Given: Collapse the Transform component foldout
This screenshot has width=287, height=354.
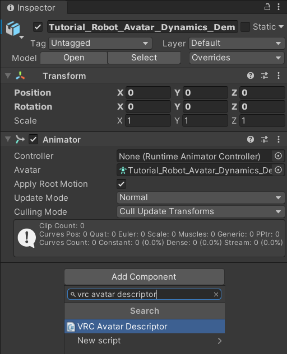Looking at the screenshot, I should coord(8,75).
